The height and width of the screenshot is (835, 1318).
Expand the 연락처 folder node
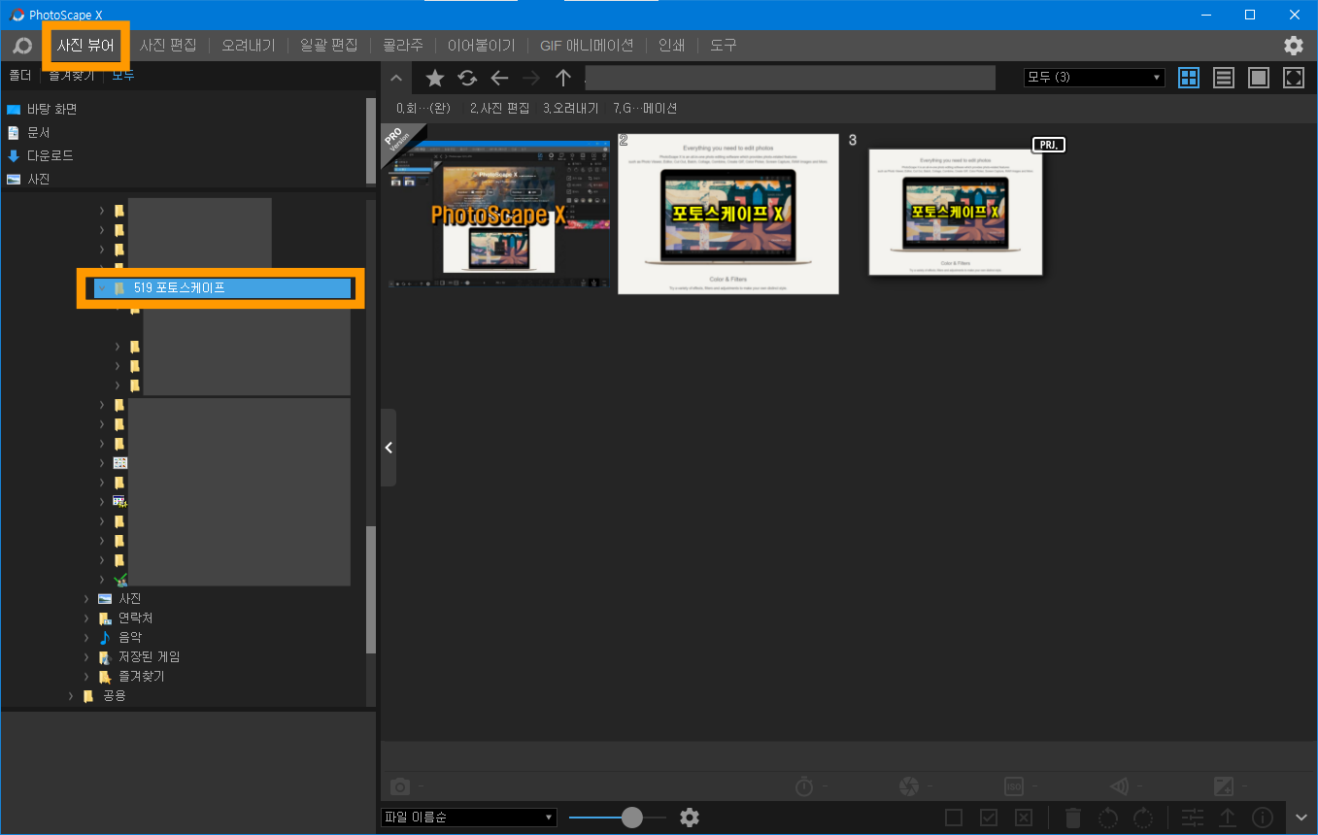tap(86, 618)
